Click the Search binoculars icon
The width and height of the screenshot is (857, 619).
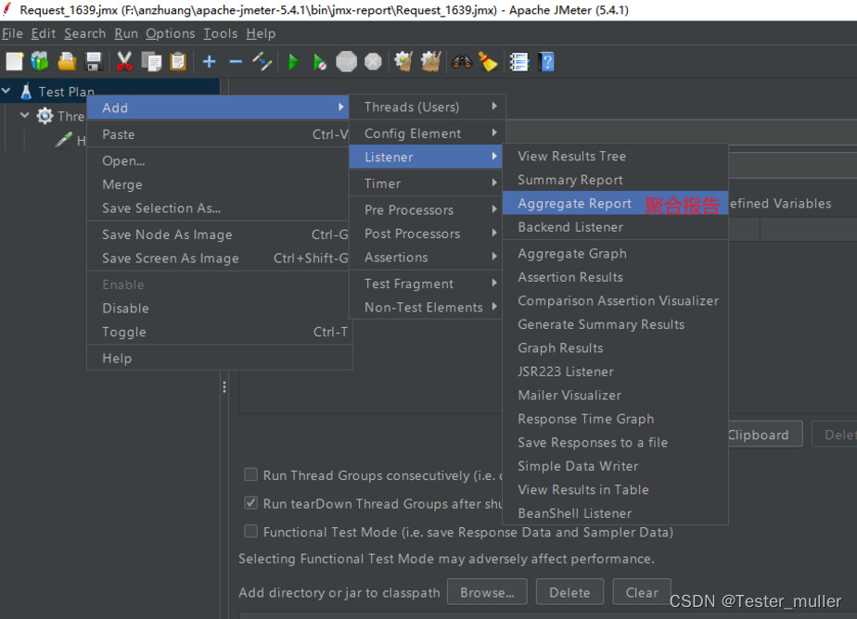pyautogui.click(x=462, y=62)
